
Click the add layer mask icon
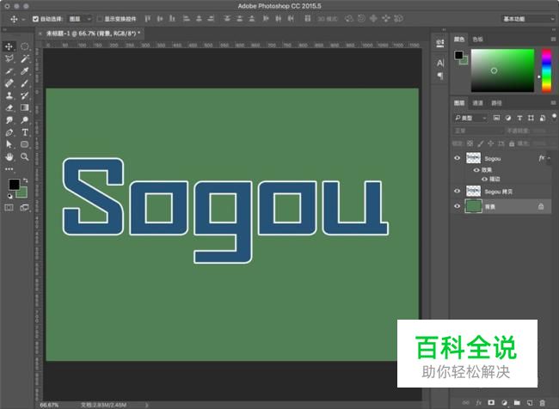[x=491, y=403]
